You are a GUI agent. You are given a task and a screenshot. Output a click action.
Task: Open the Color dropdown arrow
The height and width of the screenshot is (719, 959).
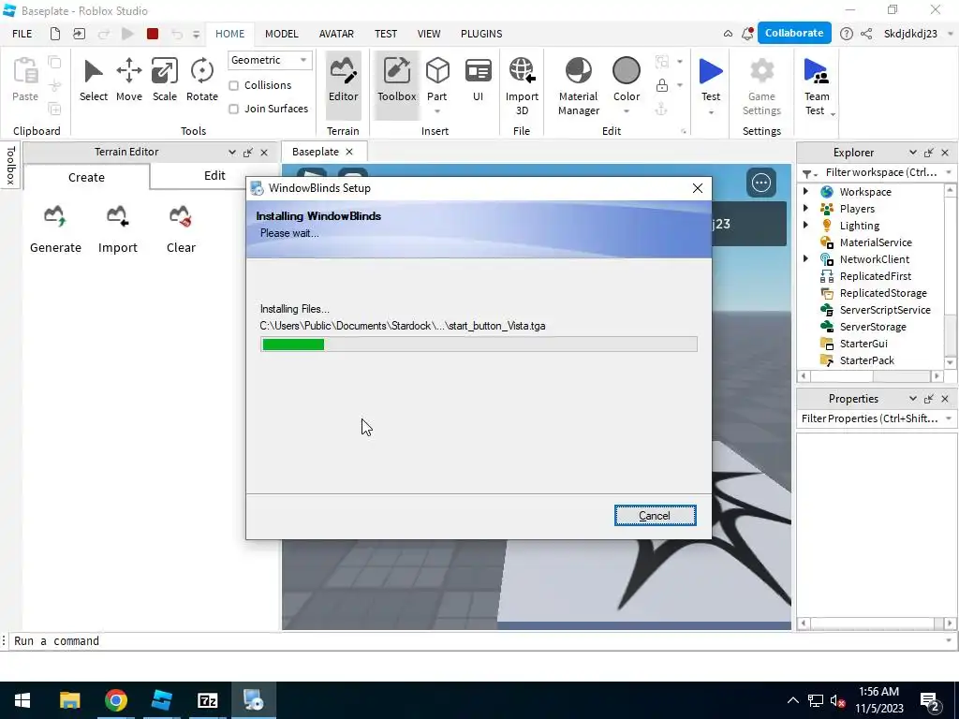pos(627,111)
